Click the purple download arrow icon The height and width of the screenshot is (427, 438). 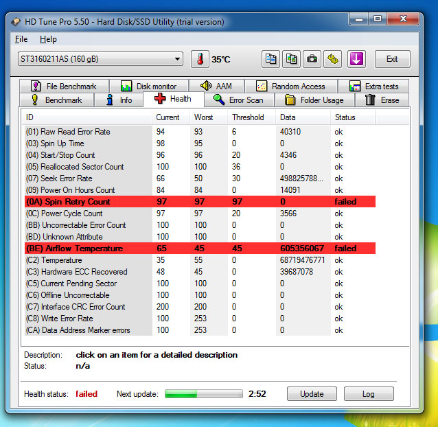(x=356, y=59)
